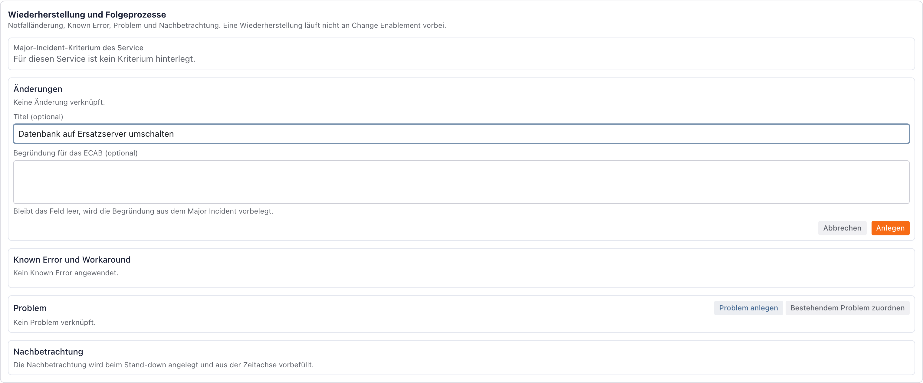Click the Problem section heading
Image resolution: width=923 pixels, height=383 pixels.
30,308
